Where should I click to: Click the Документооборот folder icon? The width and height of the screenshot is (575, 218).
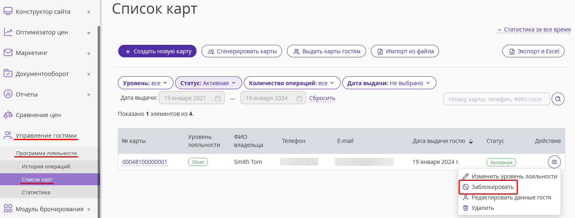point(8,73)
